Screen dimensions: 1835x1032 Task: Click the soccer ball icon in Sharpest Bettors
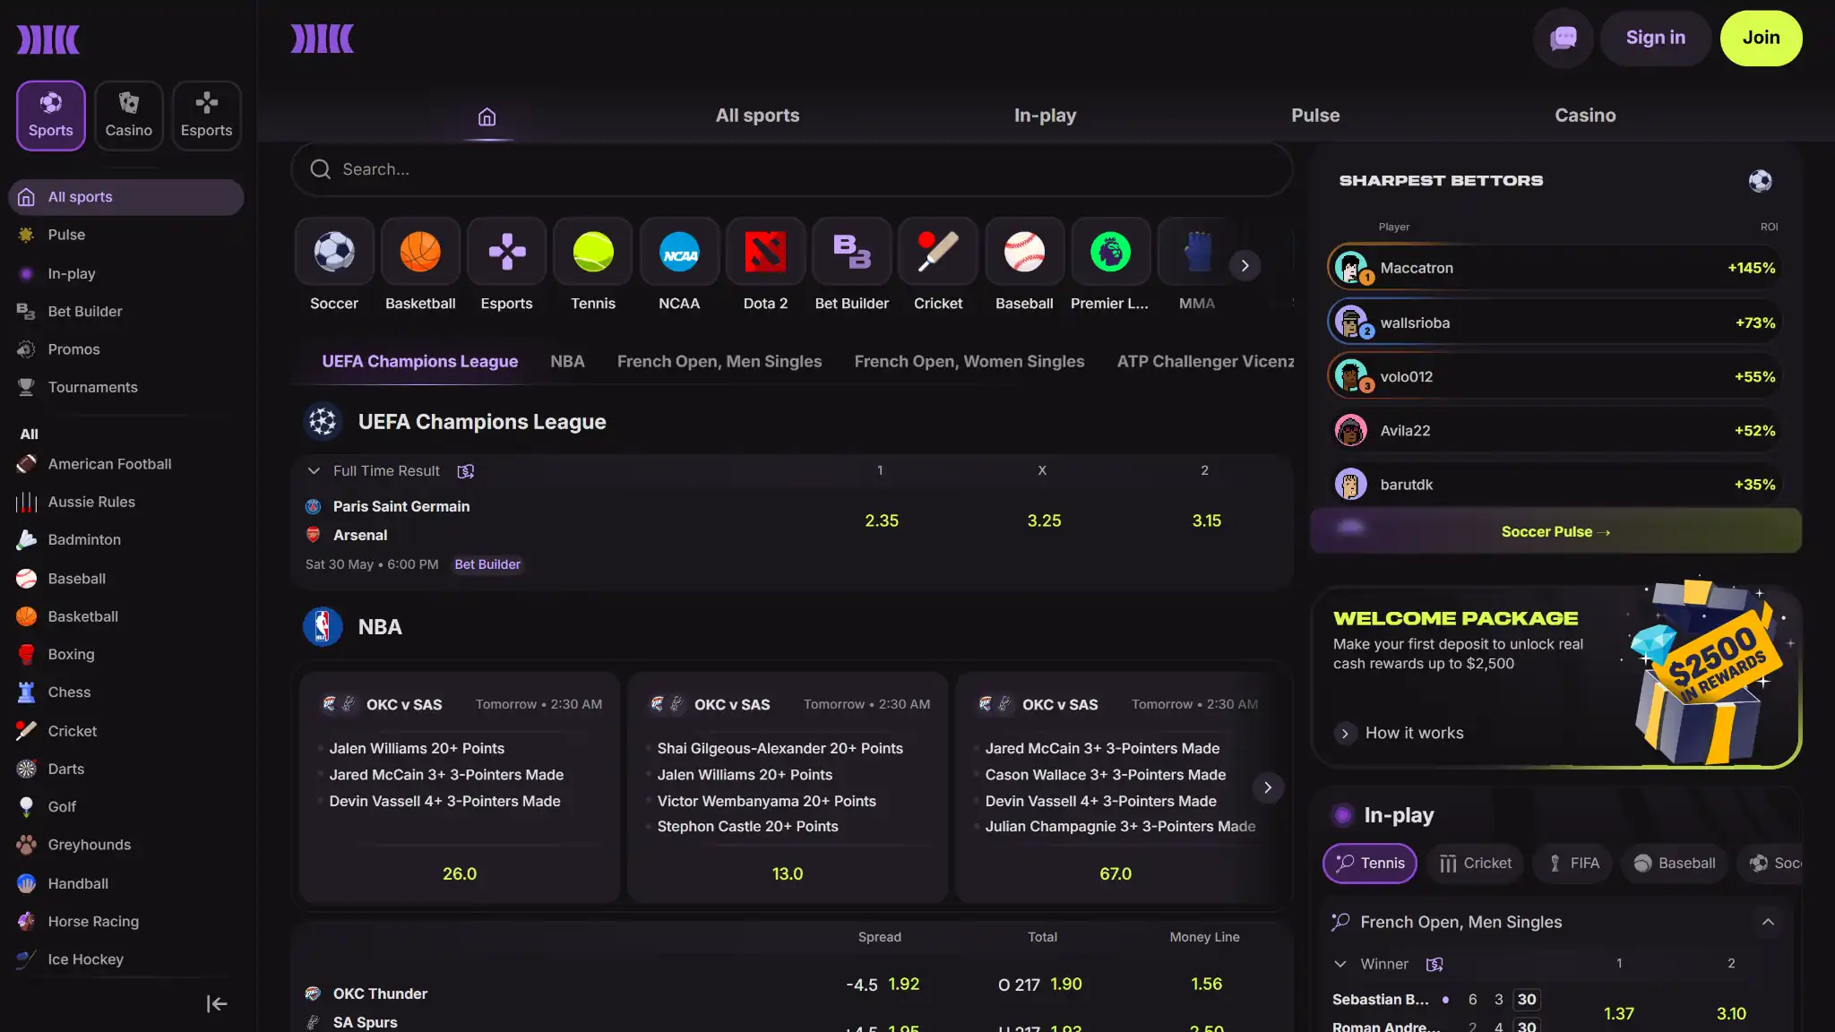pos(1760,181)
